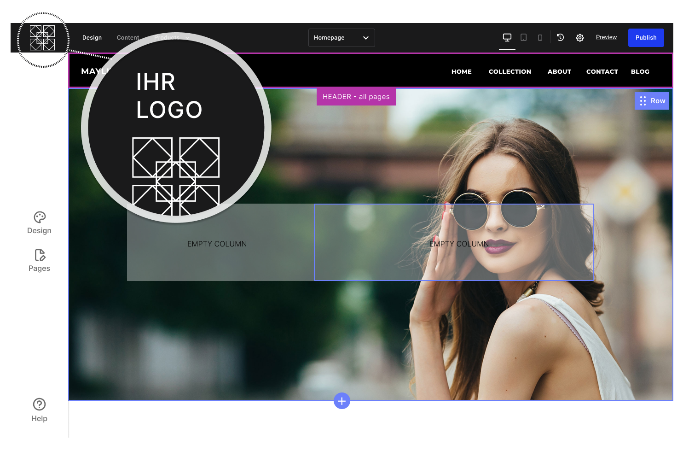Image resolution: width=683 pixels, height=451 pixels.
Task: Select HOME in the site navigation
Action: (462, 71)
